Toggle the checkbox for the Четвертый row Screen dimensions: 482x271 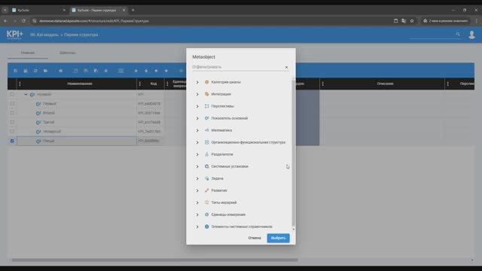coord(12,131)
